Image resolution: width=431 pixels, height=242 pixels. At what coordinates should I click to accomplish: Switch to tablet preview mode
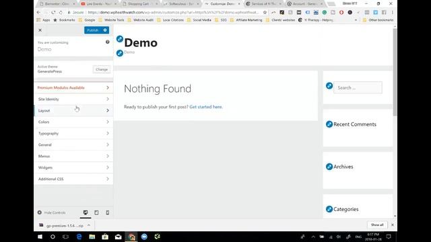(96, 212)
